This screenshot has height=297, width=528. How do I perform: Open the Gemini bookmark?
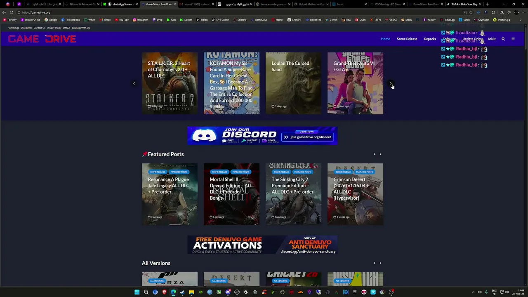332,20
